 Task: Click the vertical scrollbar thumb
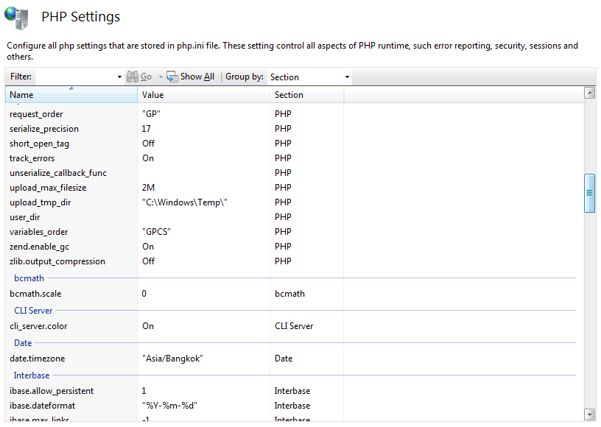tap(589, 193)
